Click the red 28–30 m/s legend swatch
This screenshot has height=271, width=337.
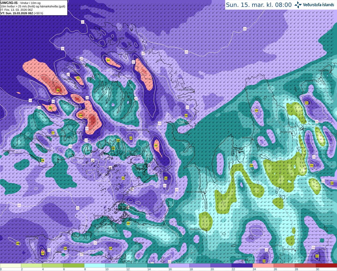click(x=305, y=265)
